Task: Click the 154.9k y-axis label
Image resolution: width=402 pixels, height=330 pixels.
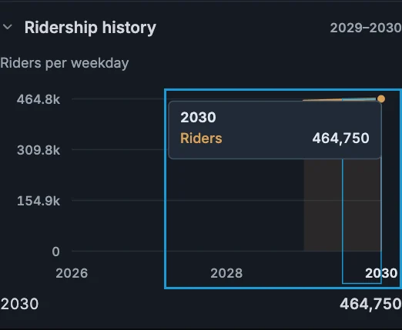Action: (x=39, y=201)
